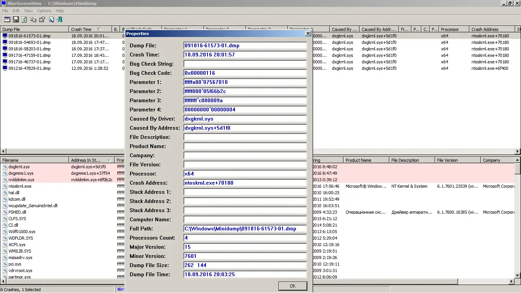Click the Copy Selected Items icon
Screen dimensions: 521x293
point(34,19)
